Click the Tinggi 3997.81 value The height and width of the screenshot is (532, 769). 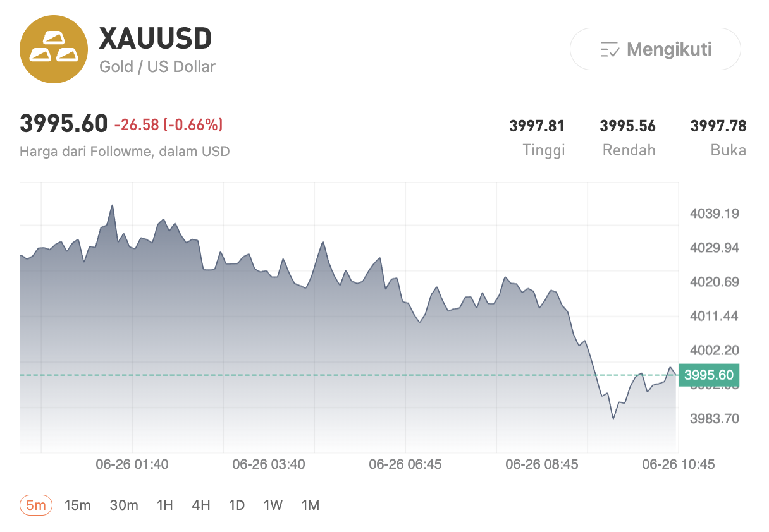tap(537, 126)
